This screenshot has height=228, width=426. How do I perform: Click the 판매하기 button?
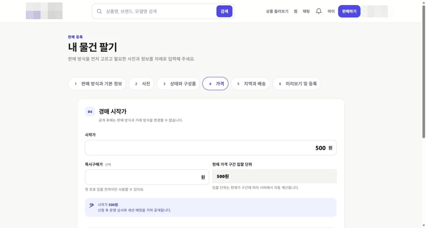[349, 11]
